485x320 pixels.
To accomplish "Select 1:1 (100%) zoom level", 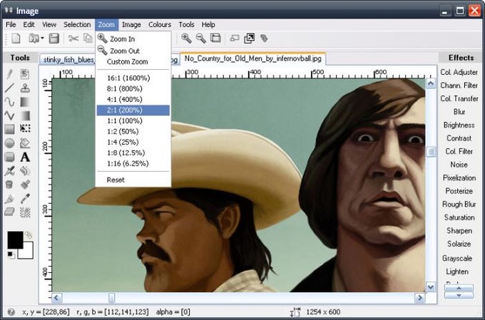I will coord(133,121).
